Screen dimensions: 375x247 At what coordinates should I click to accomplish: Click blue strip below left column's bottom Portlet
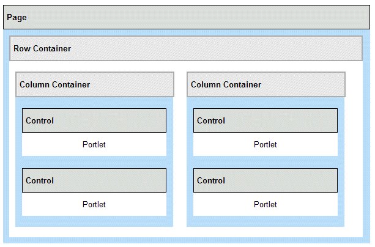click(94, 221)
